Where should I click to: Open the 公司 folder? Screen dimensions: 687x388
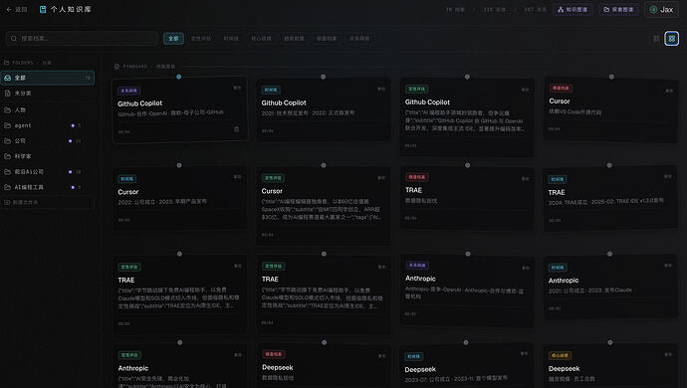pos(48,140)
